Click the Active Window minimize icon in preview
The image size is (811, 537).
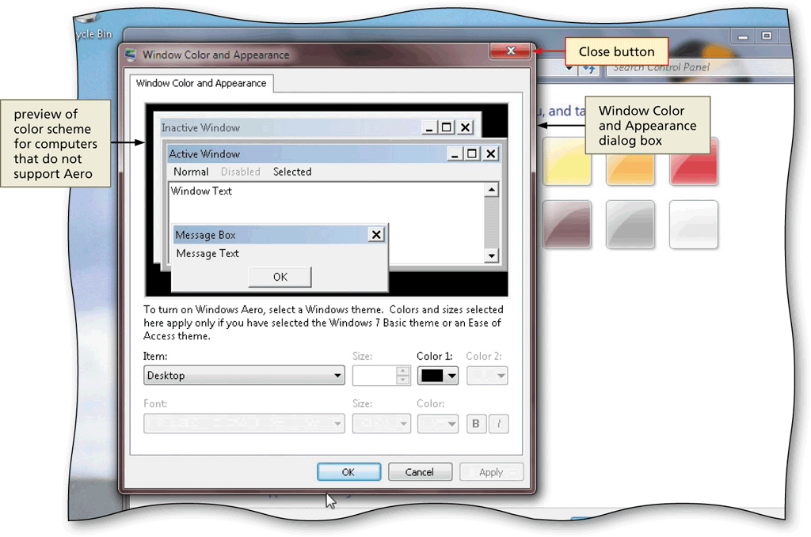click(454, 153)
